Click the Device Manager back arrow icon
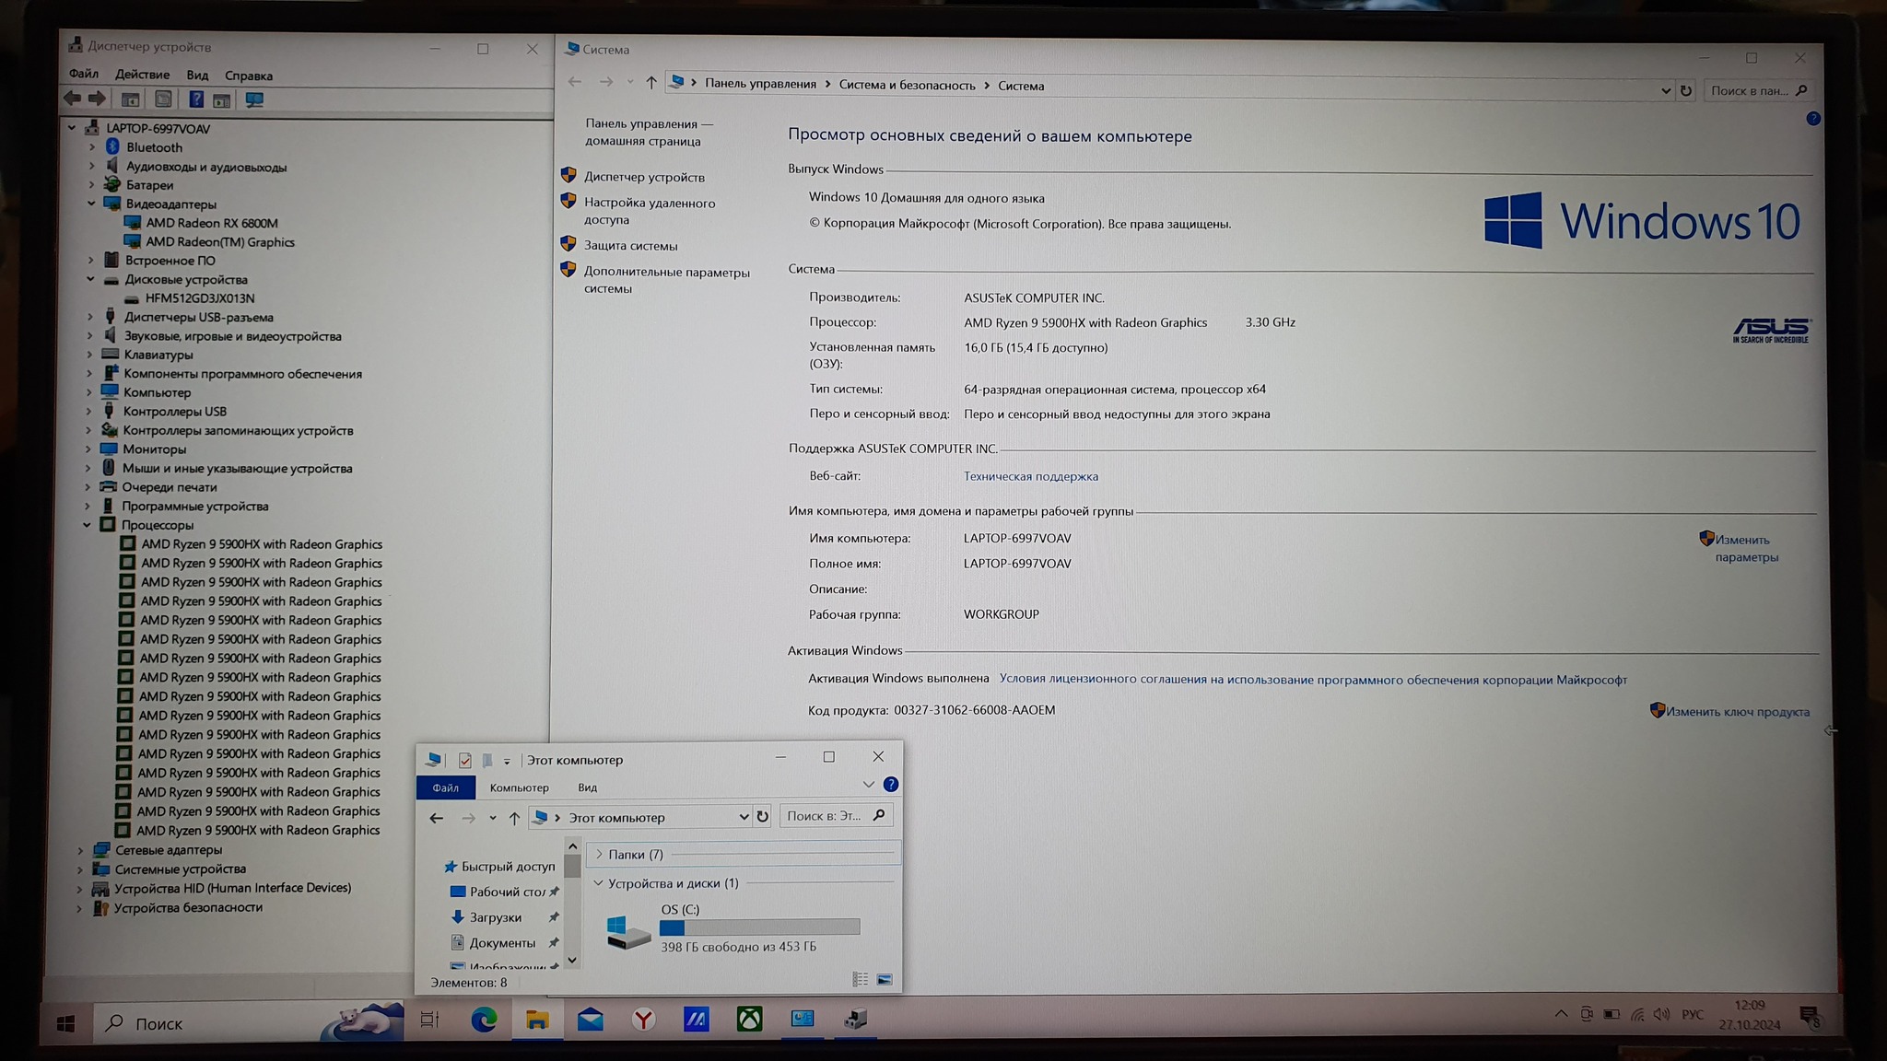 pos(73,99)
